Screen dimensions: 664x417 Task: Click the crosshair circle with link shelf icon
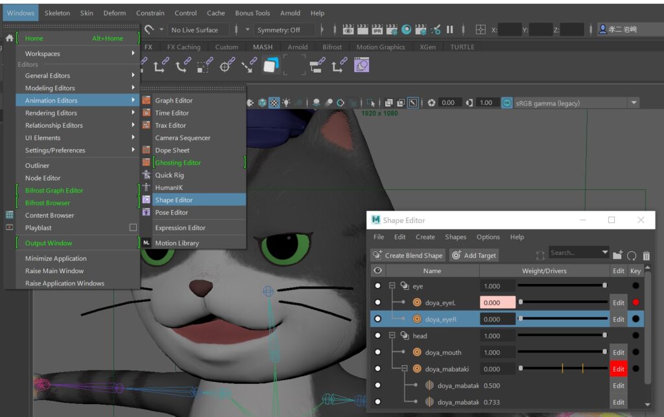click(x=226, y=66)
